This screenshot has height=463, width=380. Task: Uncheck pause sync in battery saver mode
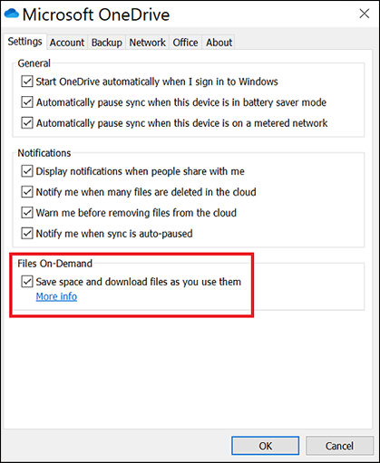(x=27, y=102)
